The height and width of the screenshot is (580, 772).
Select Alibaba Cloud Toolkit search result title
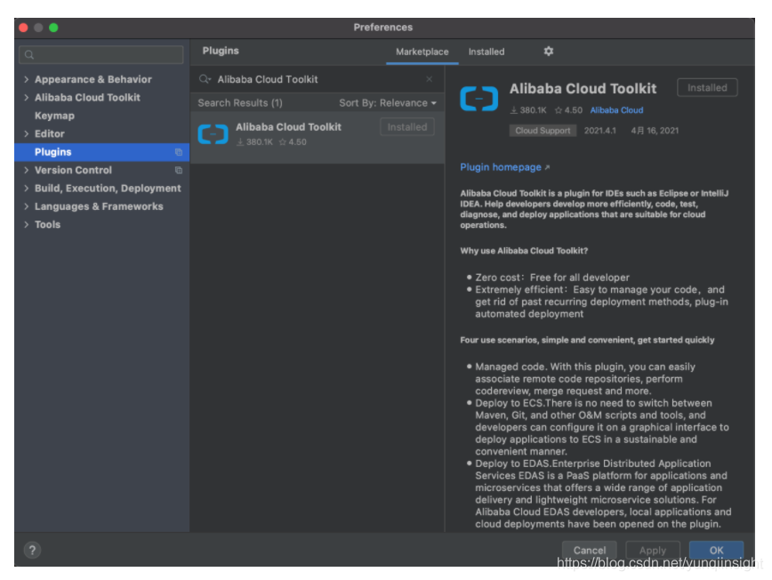pos(288,127)
